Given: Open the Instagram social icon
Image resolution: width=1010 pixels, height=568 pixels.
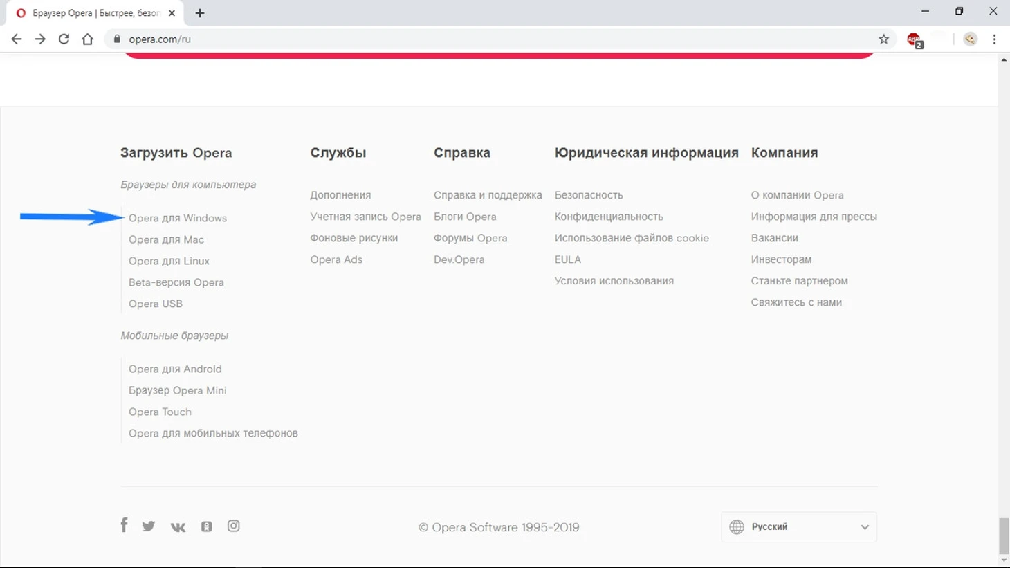Looking at the screenshot, I should point(234,526).
